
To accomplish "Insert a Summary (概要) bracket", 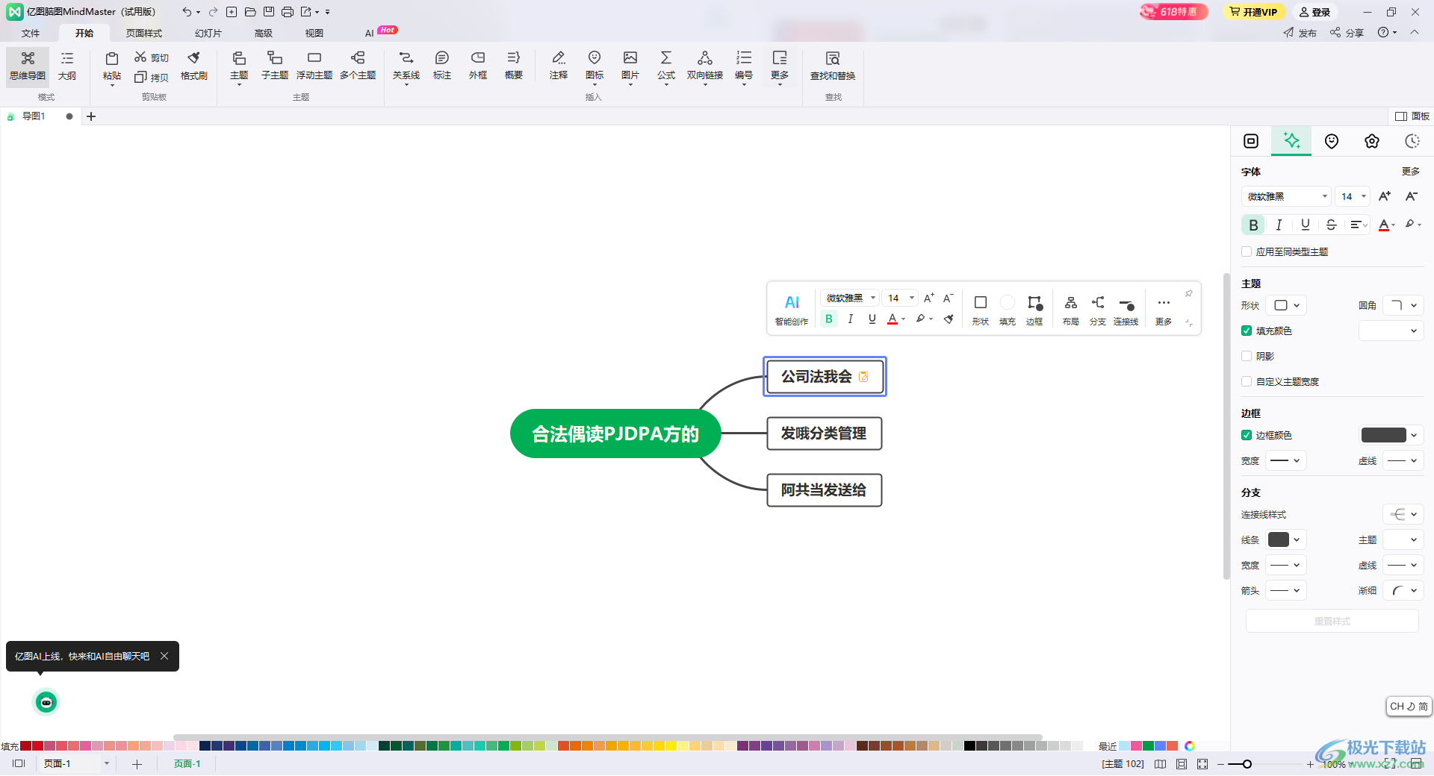I will [513, 65].
